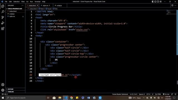Expand the TIMELINE section
178x100 pixels.
15,92
